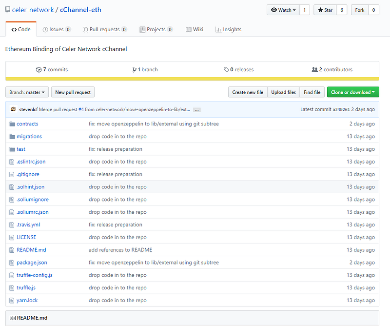Open the Pull requests tab
The width and height of the screenshot is (390, 326).
pyautogui.click(x=105, y=29)
